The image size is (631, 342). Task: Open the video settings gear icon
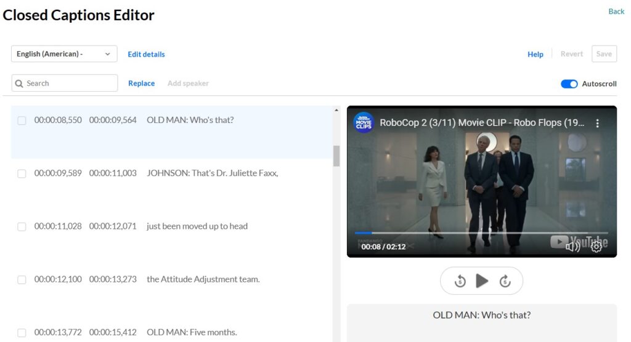(x=596, y=246)
